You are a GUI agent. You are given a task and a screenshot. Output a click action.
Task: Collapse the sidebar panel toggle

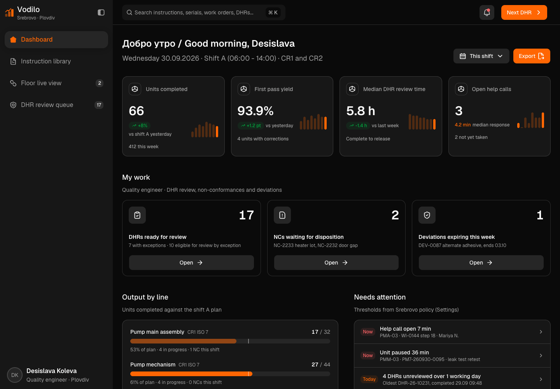(101, 12)
